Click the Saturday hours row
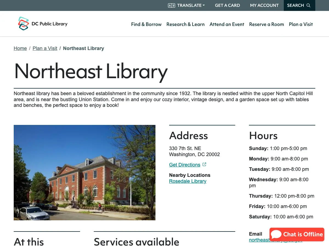 point(281,217)
